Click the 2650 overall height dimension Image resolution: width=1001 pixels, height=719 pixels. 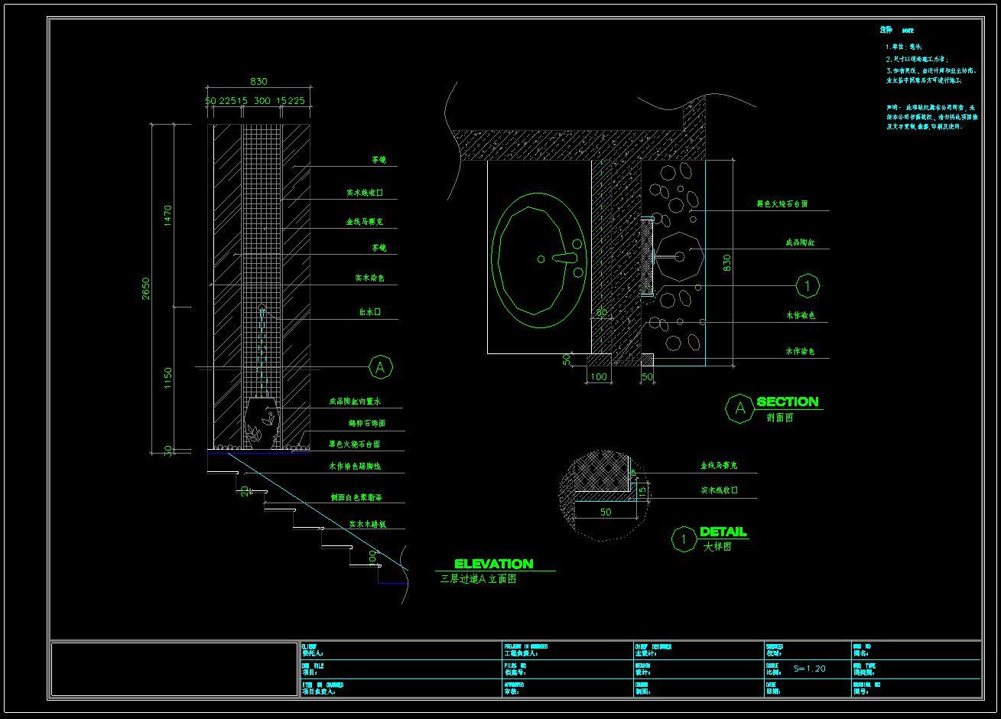[146, 288]
